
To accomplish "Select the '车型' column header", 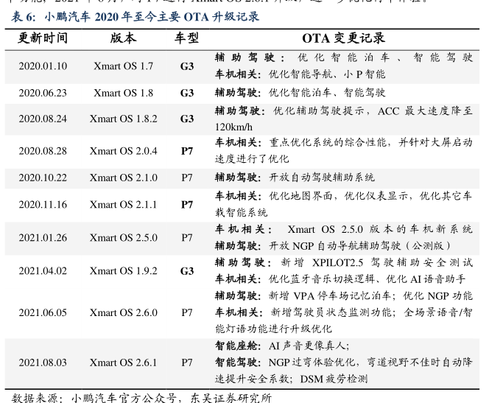I will pos(186,38).
